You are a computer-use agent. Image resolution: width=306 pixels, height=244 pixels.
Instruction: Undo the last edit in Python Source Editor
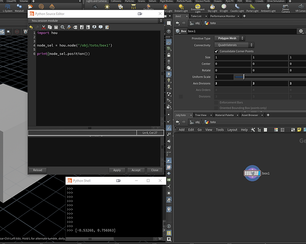31,27
